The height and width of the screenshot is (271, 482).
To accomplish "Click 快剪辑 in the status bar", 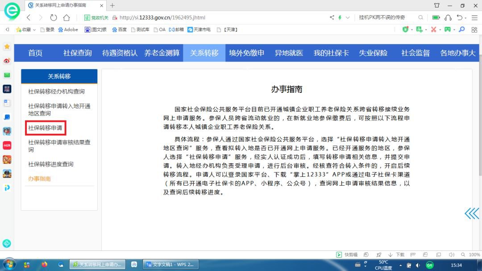I will 347,254.
